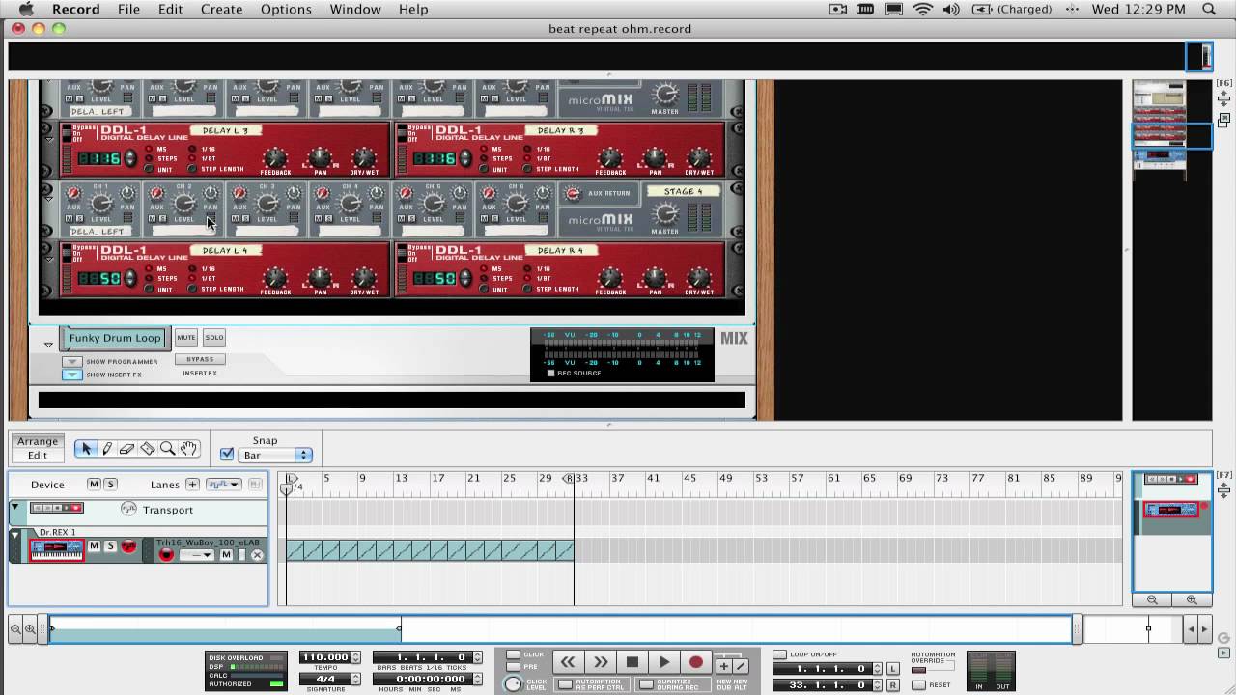The width and height of the screenshot is (1236, 695).
Task: Fold the Delay L 4 device
Action: click(x=49, y=259)
